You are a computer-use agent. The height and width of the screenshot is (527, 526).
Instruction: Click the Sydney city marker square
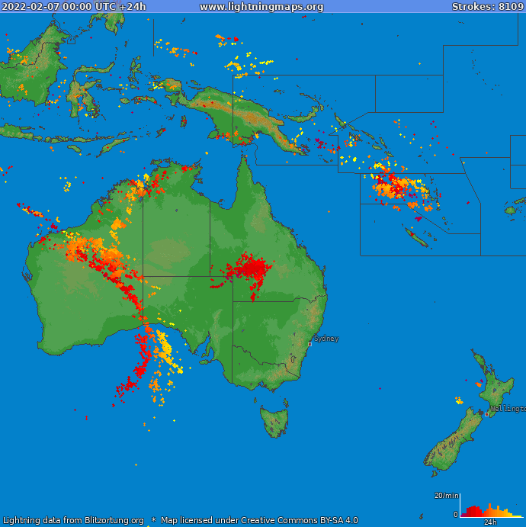click(x=310, y=344)
